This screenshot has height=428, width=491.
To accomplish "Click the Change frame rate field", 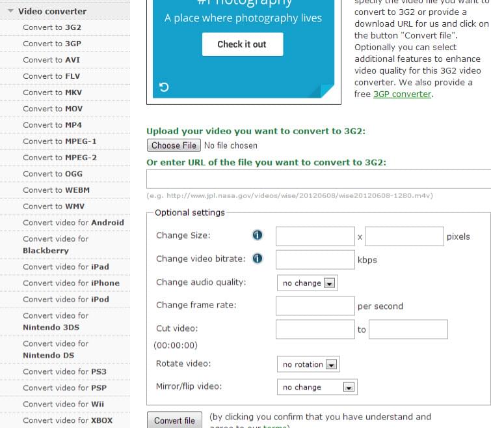I will pyautogui.click(x=315, y=306).
